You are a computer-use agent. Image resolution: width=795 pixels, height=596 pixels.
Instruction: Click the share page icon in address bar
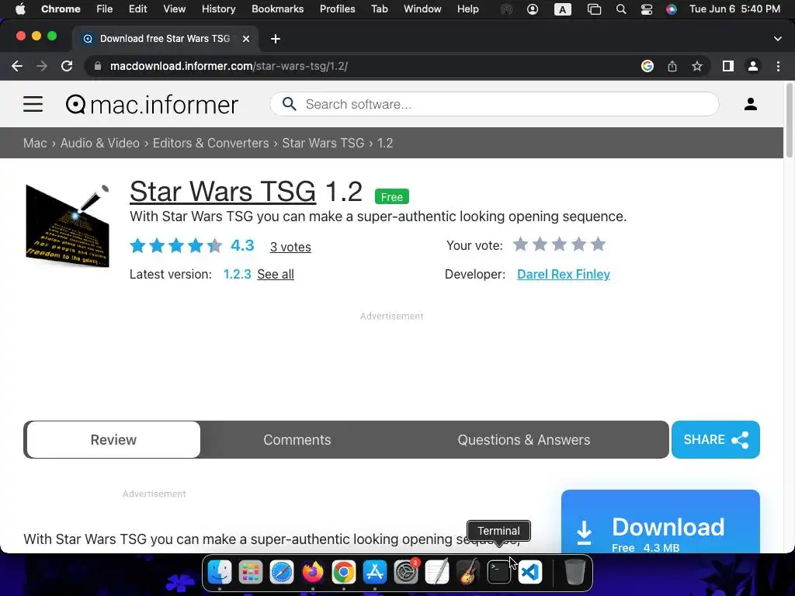(x=672, y=66)
